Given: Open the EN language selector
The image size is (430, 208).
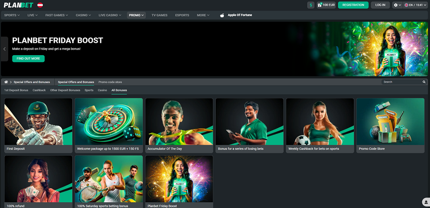Looking at the screenshot, I should click(x=415, y=5).
